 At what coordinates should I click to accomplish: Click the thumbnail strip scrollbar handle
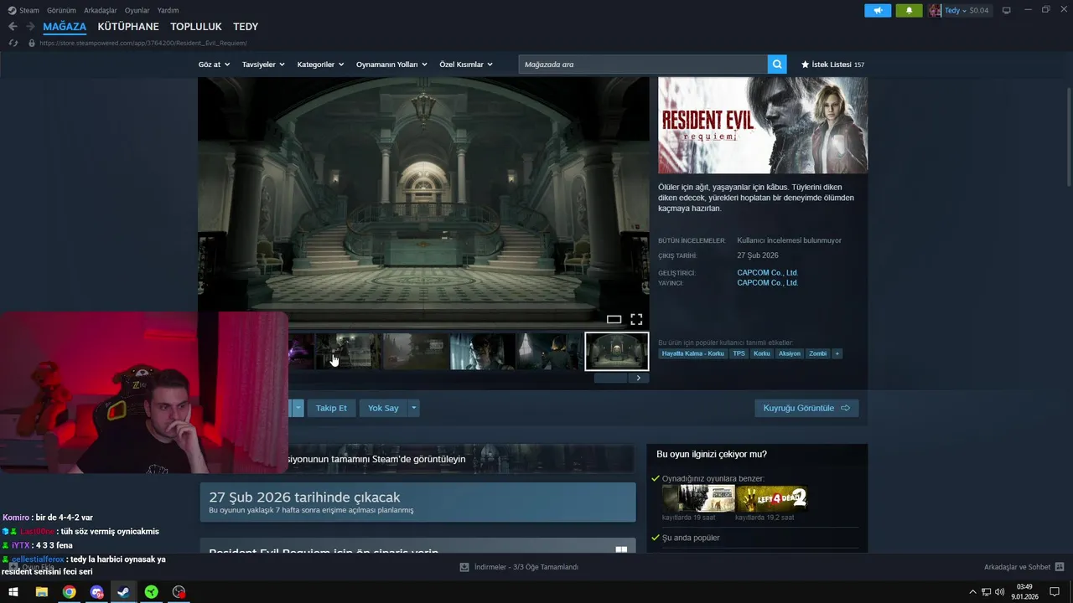click(610, 378)
